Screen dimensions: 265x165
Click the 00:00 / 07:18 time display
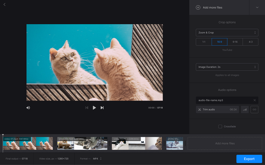pos(155,108)
